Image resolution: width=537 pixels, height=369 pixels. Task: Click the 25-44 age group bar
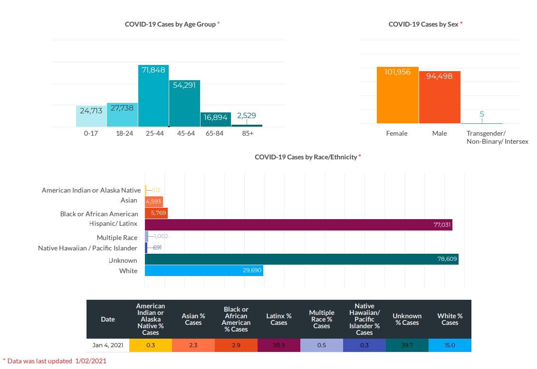click(153, 96)
